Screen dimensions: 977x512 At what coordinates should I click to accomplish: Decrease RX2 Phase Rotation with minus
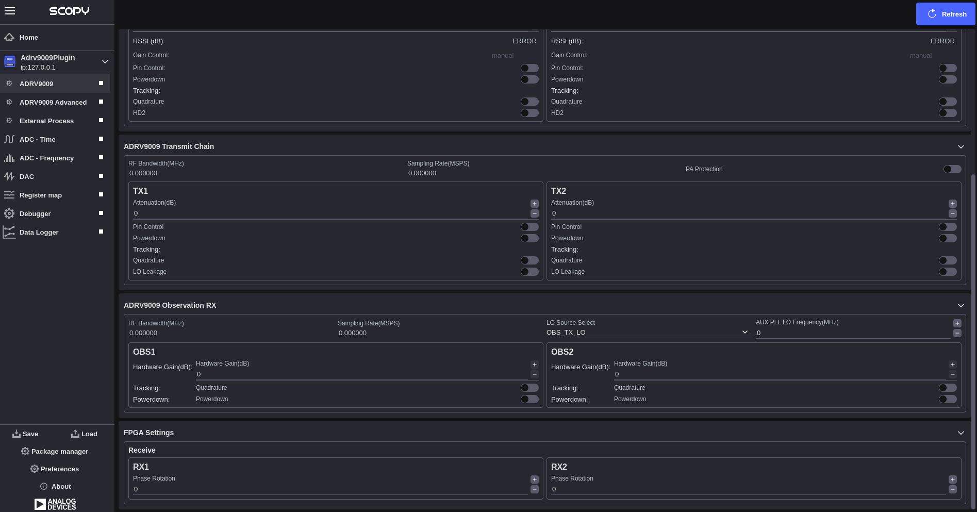[x=953, y=489]
